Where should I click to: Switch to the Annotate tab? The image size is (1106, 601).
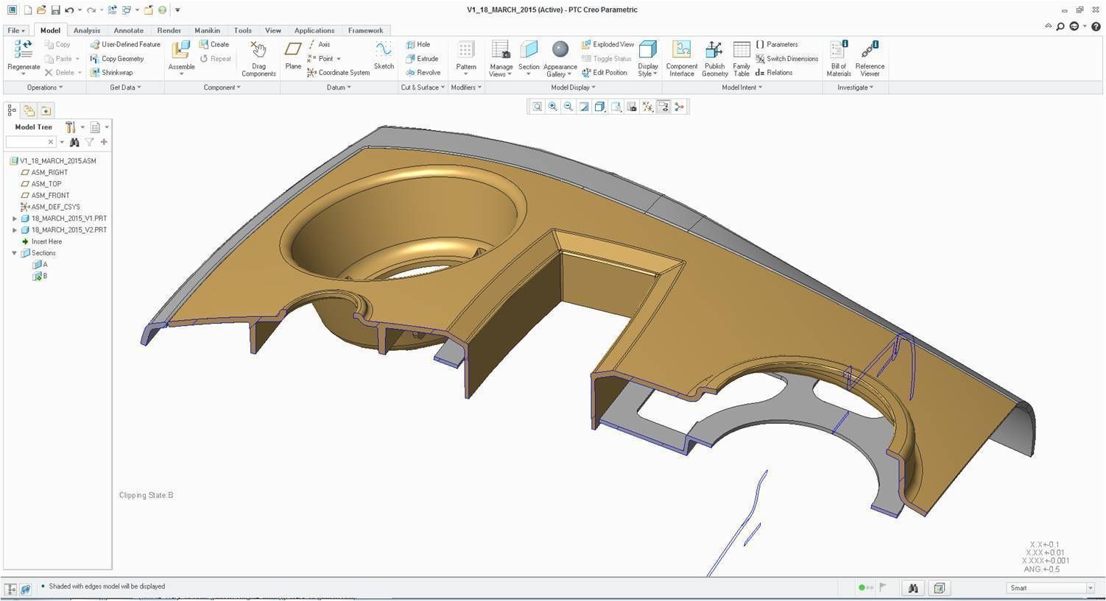(129, 30)
